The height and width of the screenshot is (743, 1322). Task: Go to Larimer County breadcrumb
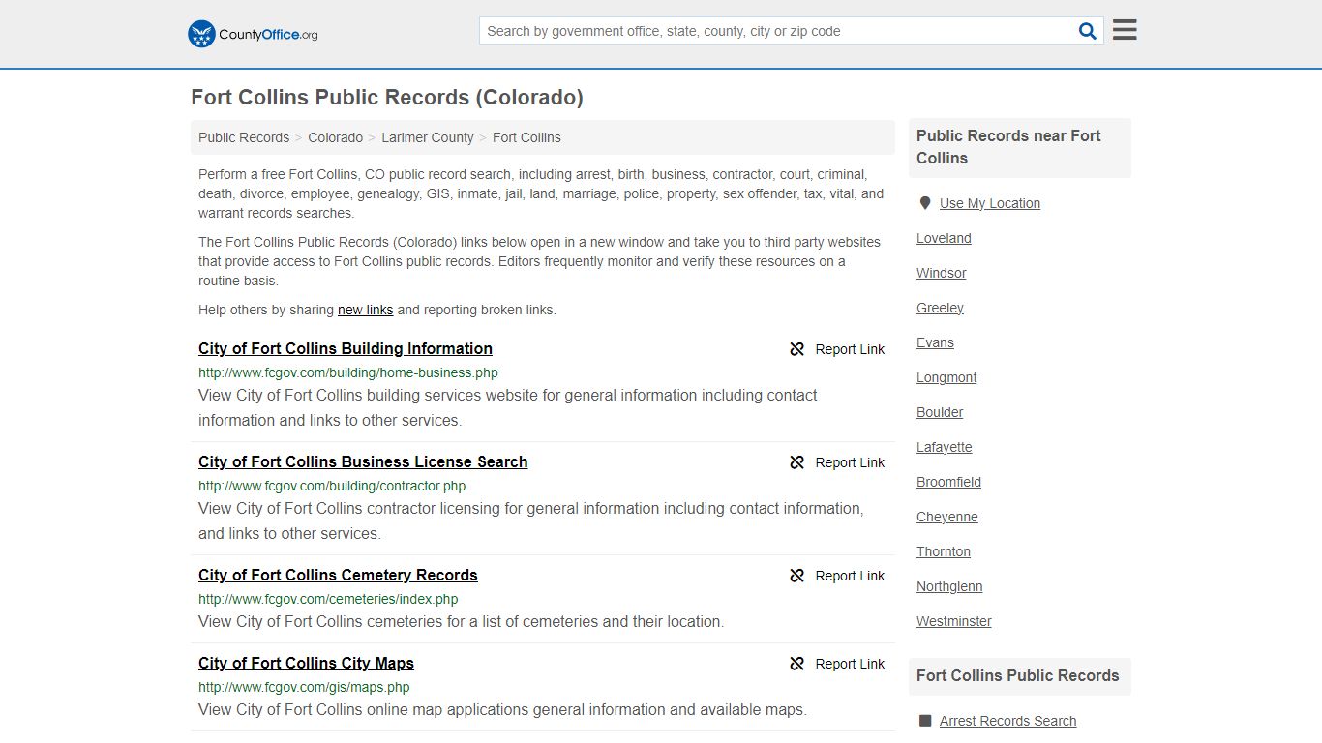(428, 137)
